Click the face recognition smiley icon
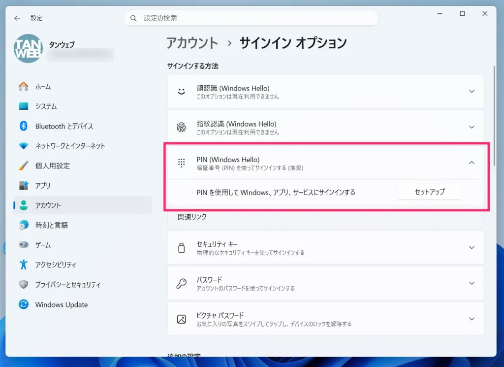This screenshot has width=504, height=367. (x=182, y=92)
